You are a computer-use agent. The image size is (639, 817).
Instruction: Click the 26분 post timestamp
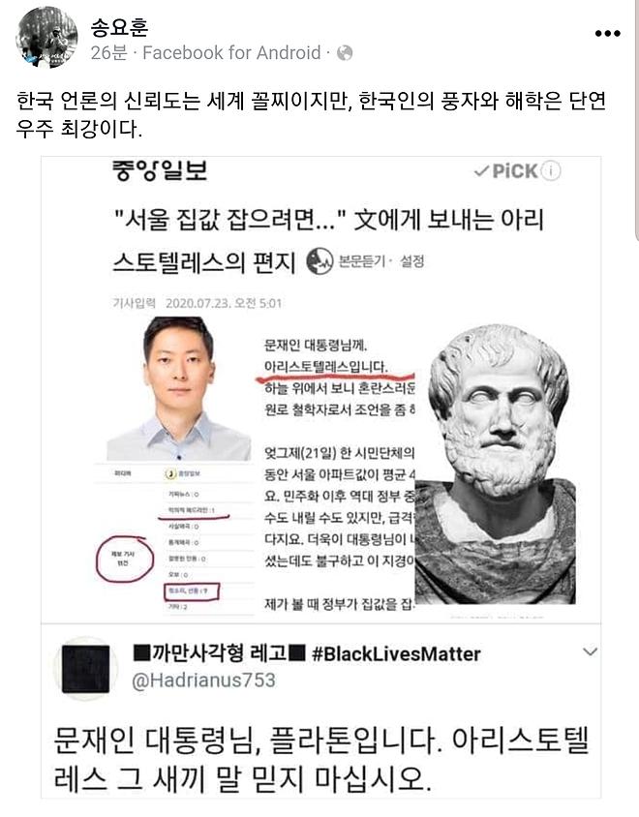pos(109,52)
